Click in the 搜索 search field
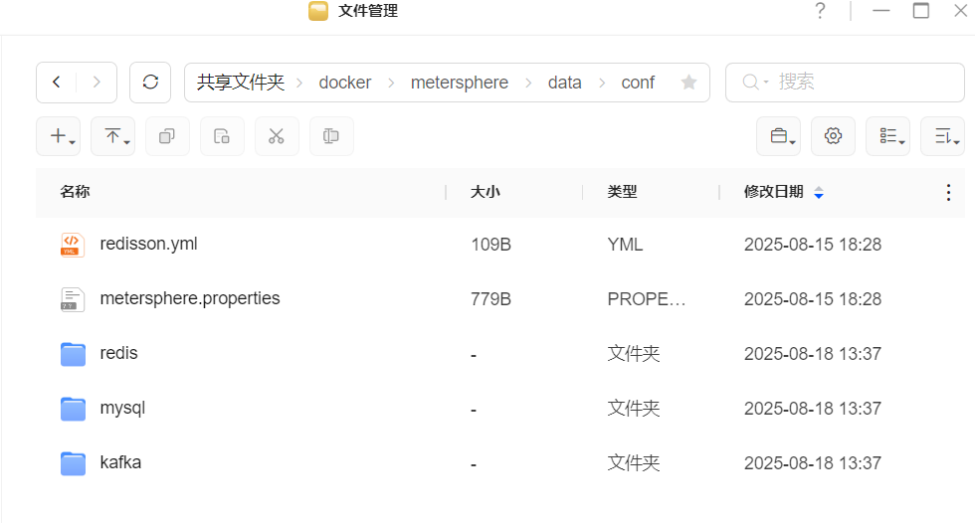 click(856, 83)
